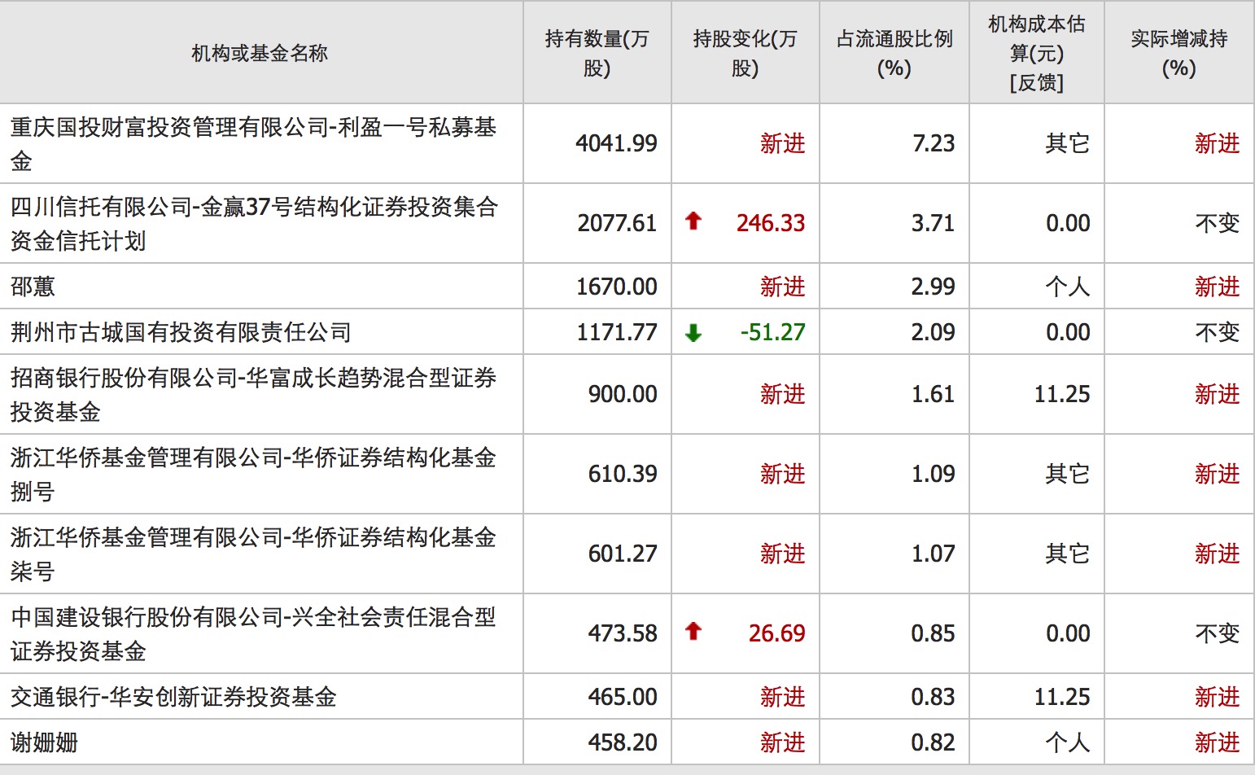Screen dimensions: 1255x775
Task: Click the 持股变化(万股) column header
Action: coord(743,53)
